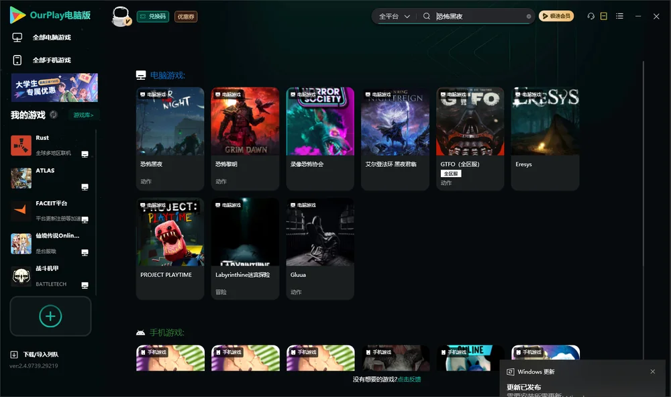Screen dimensions: 671x397
Task: Click PC monitor badge on Rust row
Action: pyautogui.click(x=85, y=154)
